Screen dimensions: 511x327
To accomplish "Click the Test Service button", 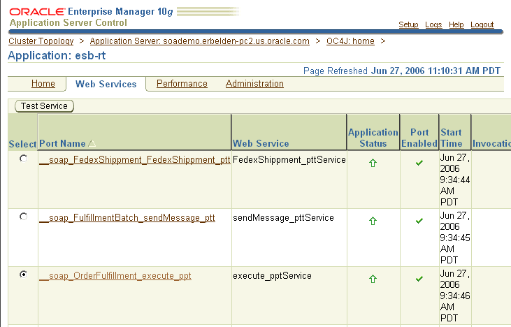I will [44, 106].
